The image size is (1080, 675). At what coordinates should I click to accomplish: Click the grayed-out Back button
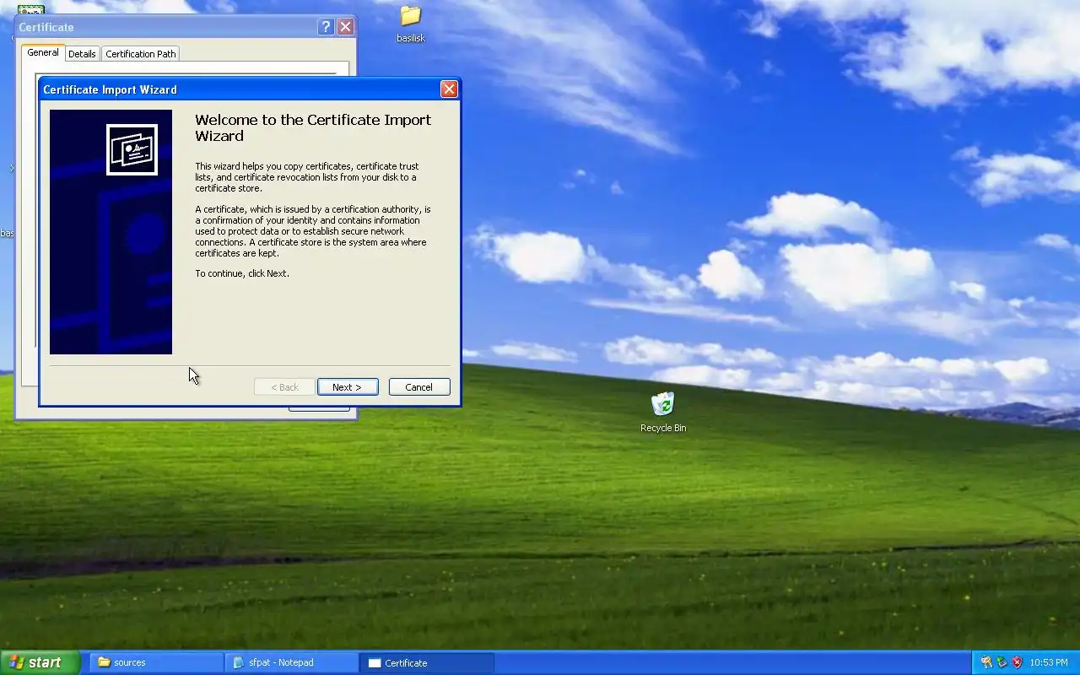tap(284, 387)
